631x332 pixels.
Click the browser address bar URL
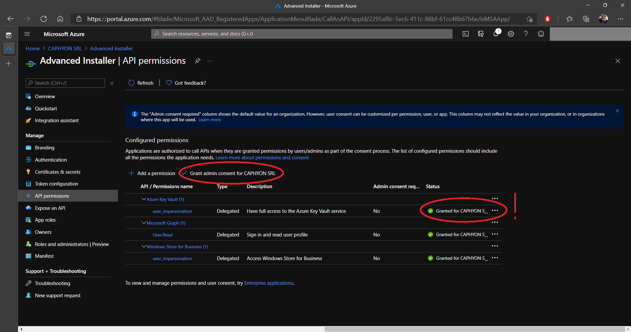(298, 19)
